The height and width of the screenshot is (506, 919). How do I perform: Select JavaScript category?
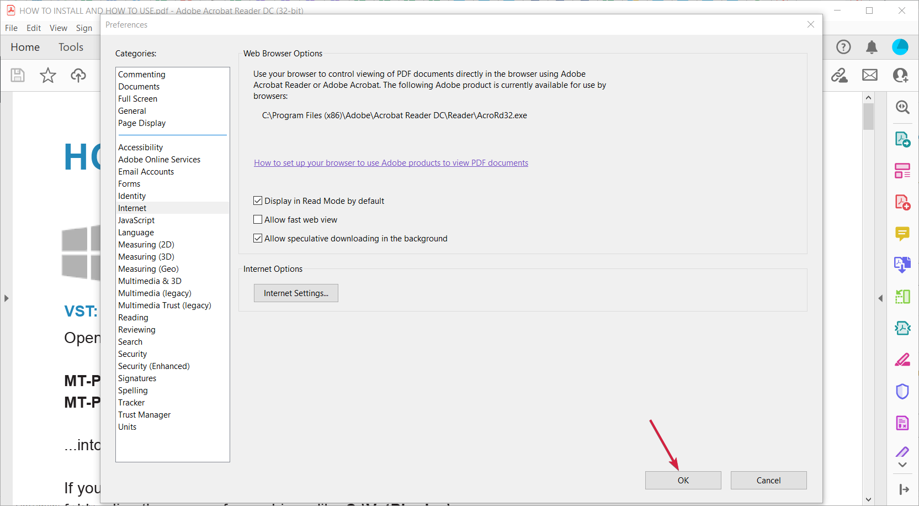coord(136,220)
